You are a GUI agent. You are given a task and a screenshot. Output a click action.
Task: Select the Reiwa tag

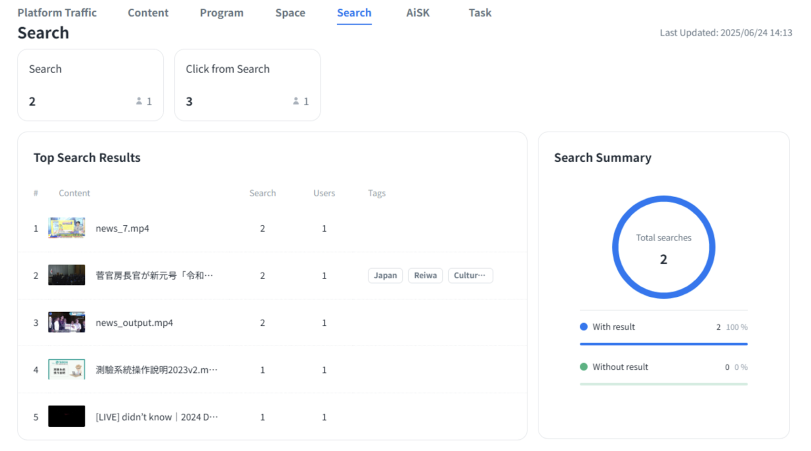click(425, 275)
